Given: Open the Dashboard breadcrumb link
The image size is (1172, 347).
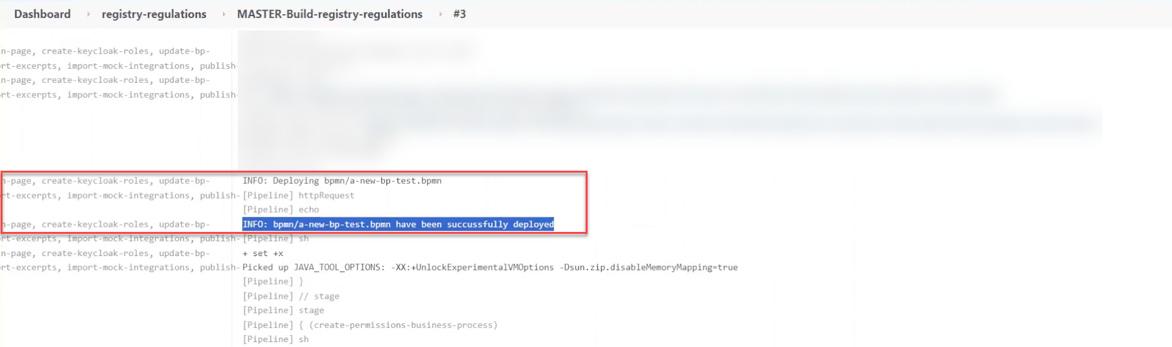Looking at the screenshot, I should pos(42,14).
